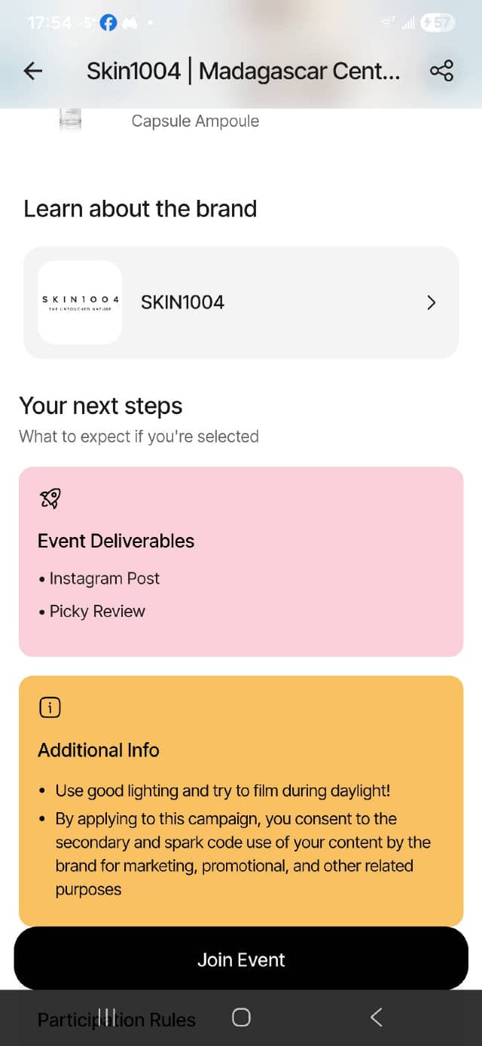Tap the Instagram Post deliverable item
The image size is (482, 1046).
tap(104, 578)
